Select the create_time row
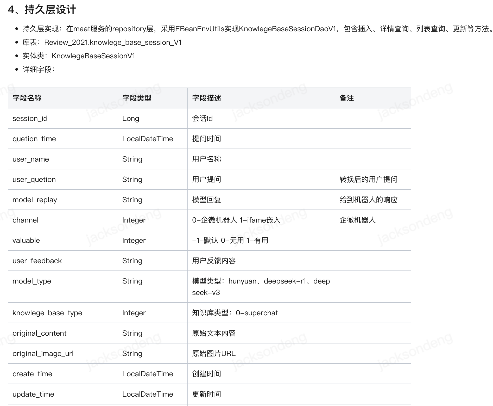The height and width of the screenshot is (406, 493). tap(33, 374)
